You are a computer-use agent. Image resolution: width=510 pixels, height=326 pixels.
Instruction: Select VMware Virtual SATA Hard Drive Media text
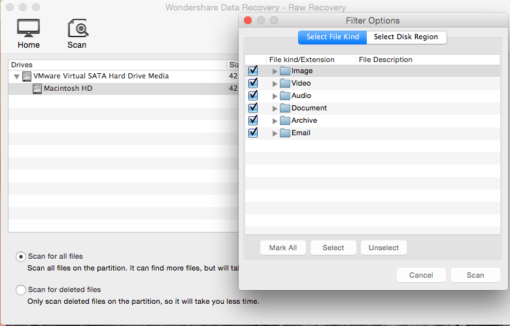(101, 76)
